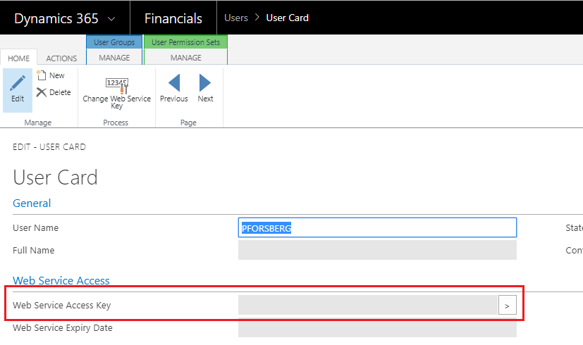
Task: Open the User Groups Manage tab
Action: [114, 58]
